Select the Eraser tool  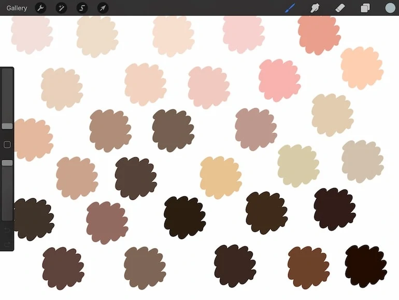(x=340, y=8)
